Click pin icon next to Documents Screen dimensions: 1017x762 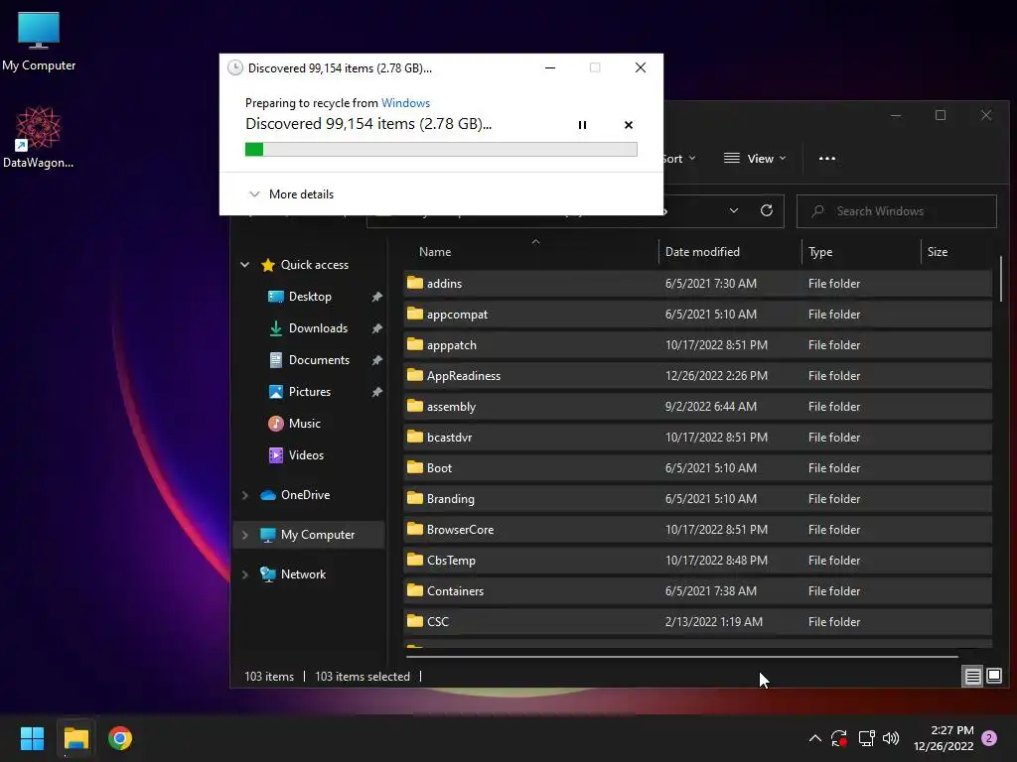pos(376,360)
